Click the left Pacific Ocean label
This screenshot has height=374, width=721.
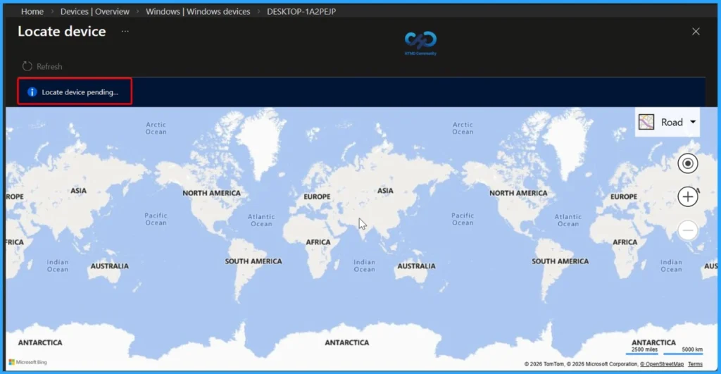coord(156,219)
